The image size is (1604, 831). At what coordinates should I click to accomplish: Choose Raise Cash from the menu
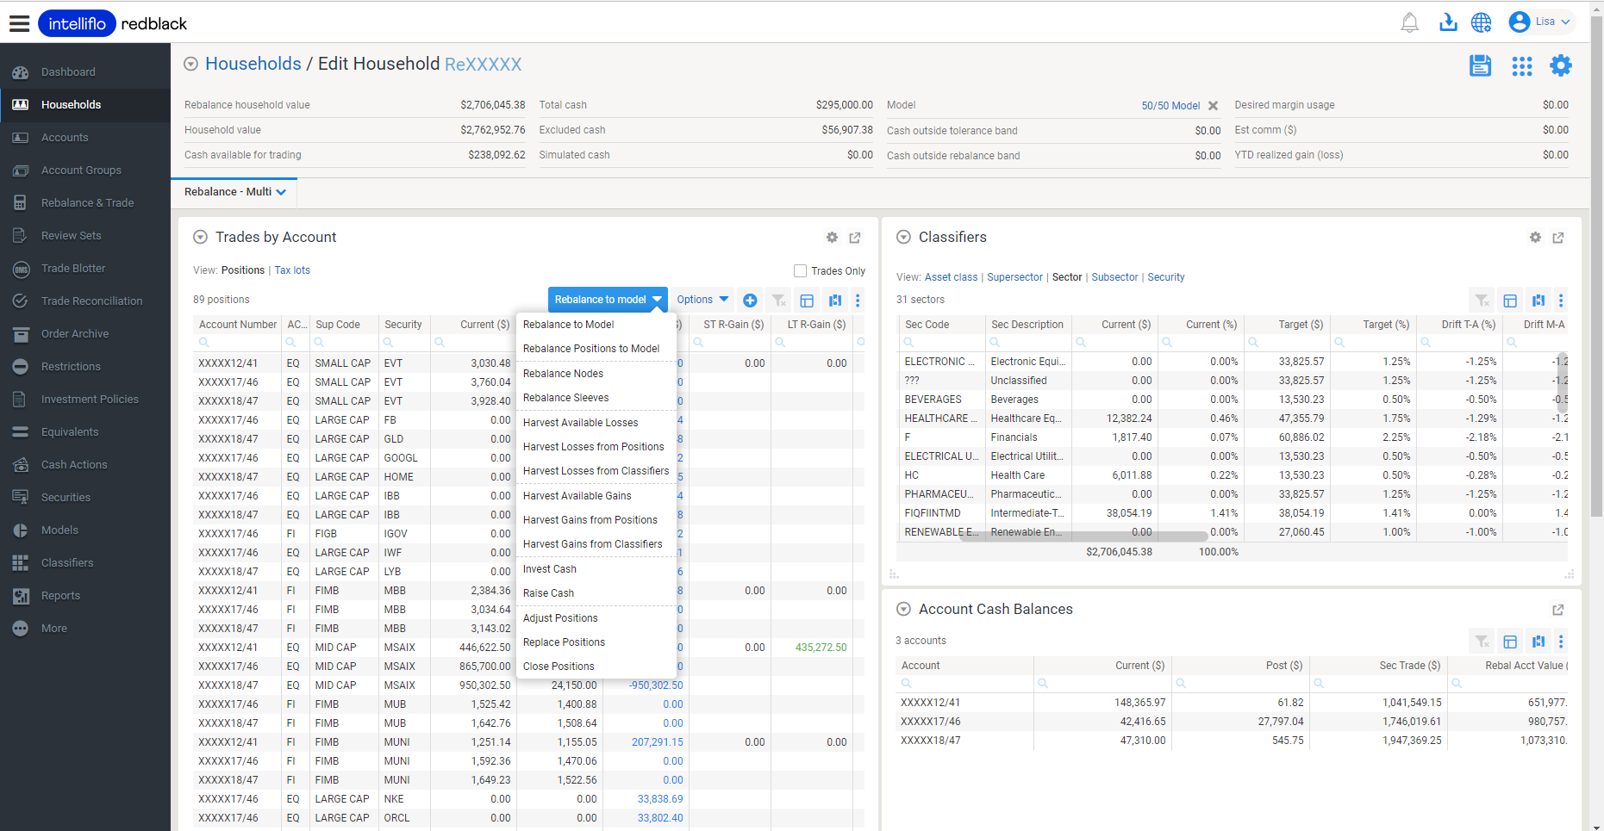tap(548, 593)
